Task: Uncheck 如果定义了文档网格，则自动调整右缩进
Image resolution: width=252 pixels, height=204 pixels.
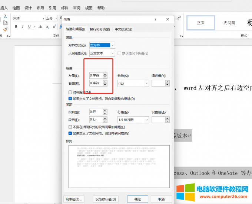Action: pyautogui.click(x=70, y=99)
